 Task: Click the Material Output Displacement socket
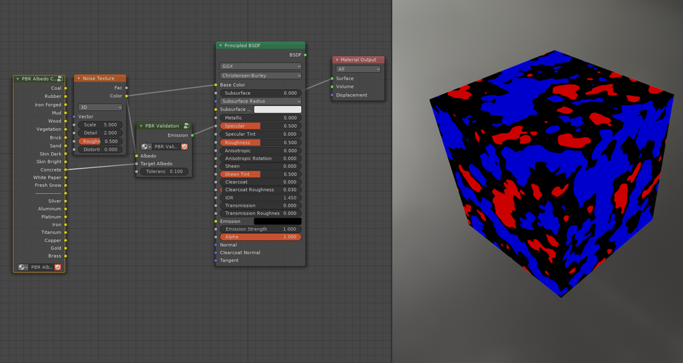[x=332, y=95]
